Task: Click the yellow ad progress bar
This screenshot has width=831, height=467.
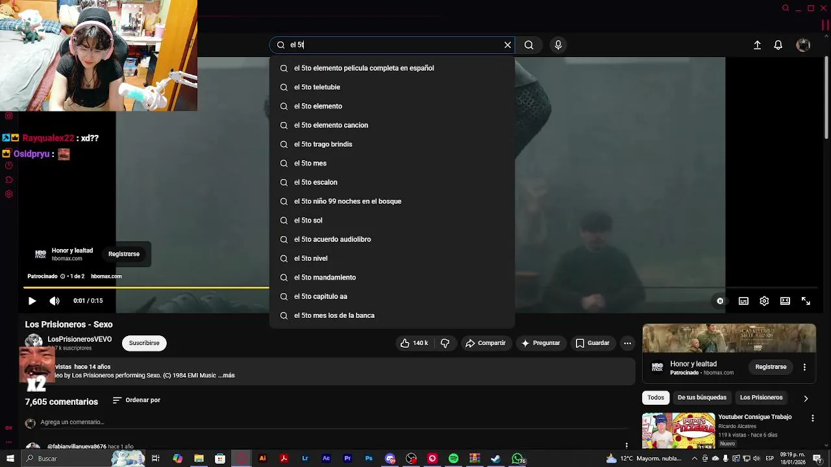Action: (146, 287)
